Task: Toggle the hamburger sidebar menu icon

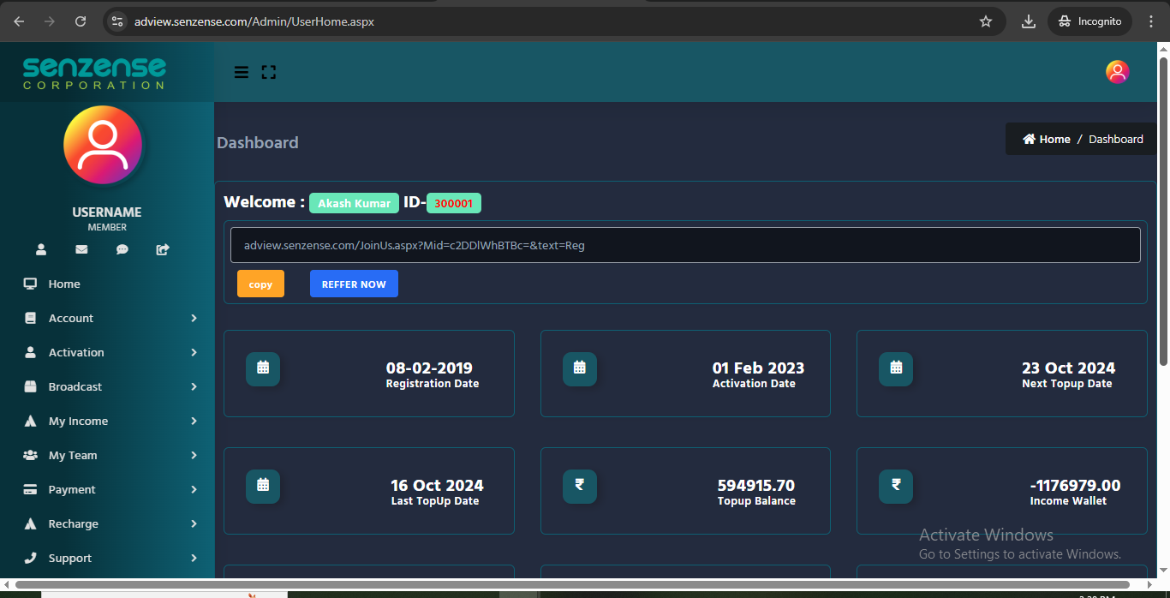Action: point(242,72)
